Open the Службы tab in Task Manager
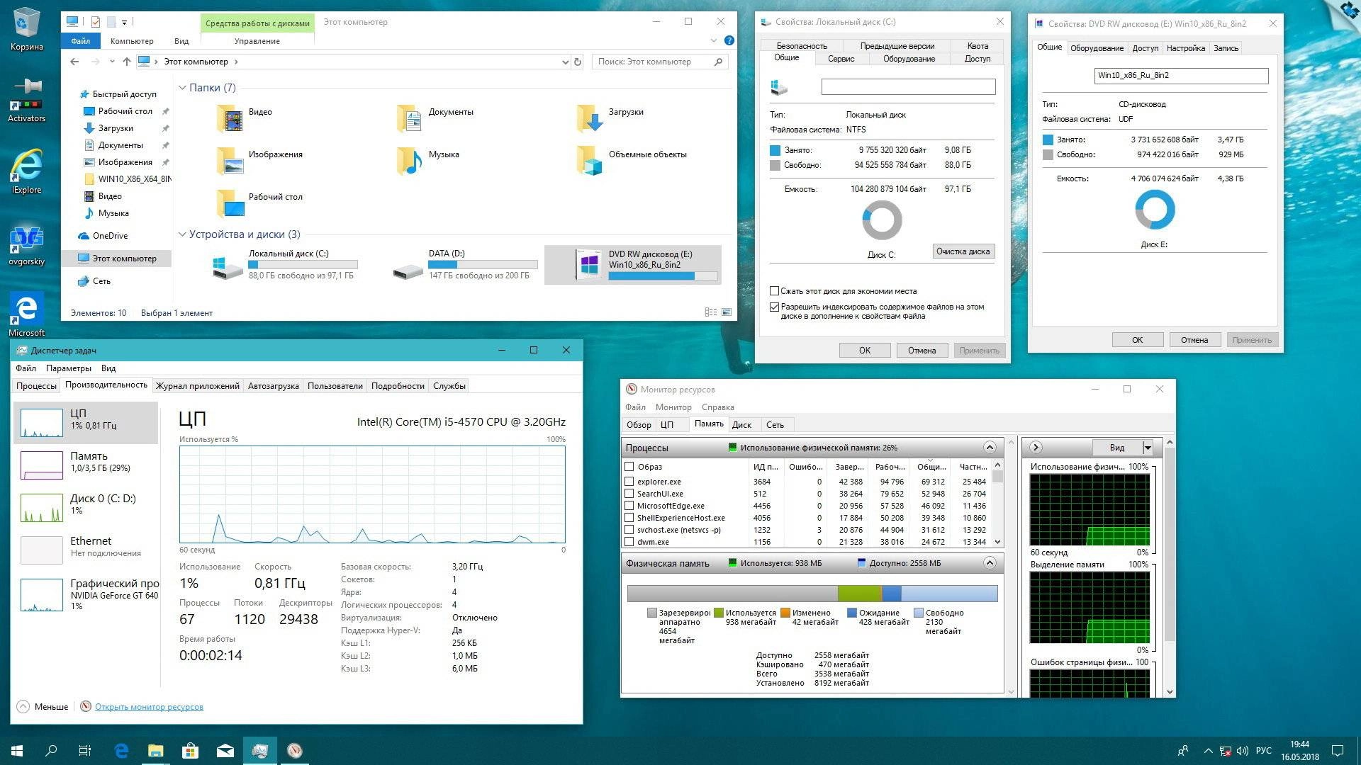This screenshot has height=765, width=1361. coord(449,386)
